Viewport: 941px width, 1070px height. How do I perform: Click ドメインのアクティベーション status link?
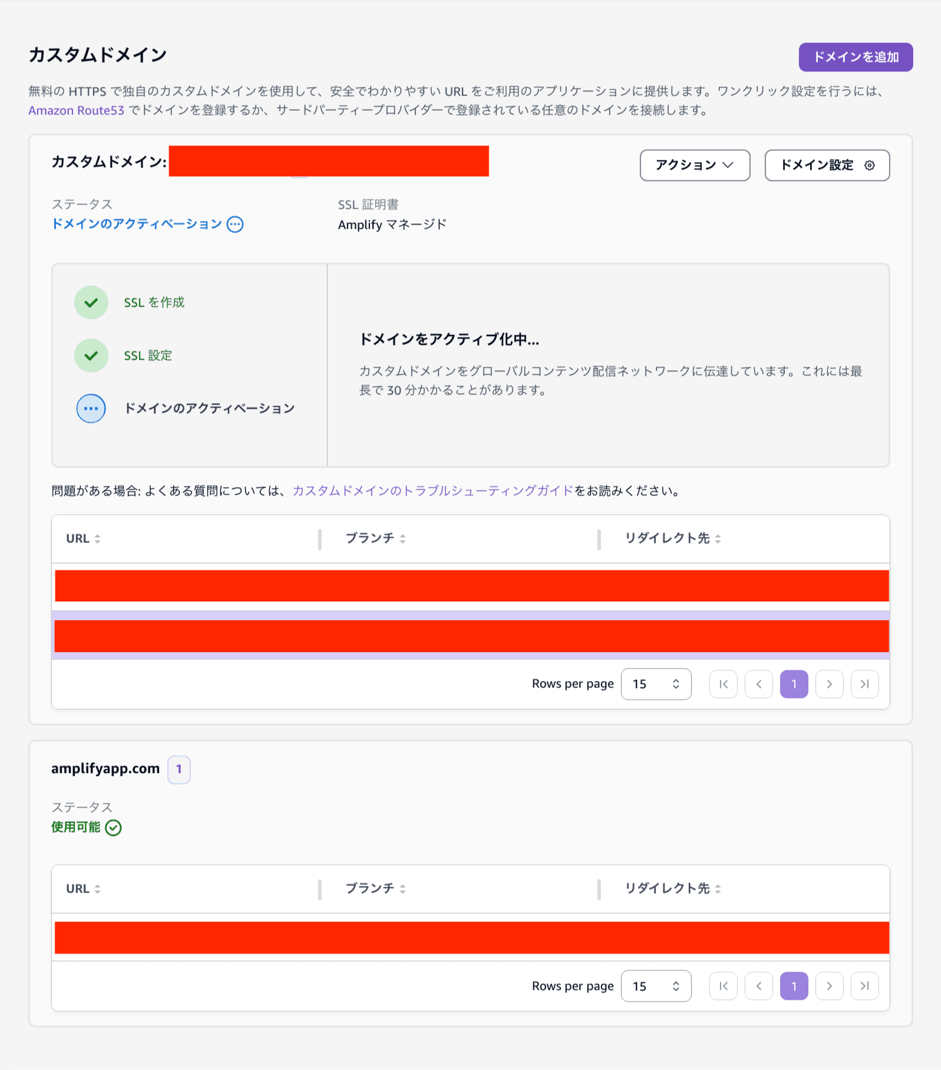point(137,224)
